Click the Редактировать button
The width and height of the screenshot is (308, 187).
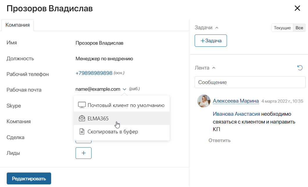[x=29, y=178]
